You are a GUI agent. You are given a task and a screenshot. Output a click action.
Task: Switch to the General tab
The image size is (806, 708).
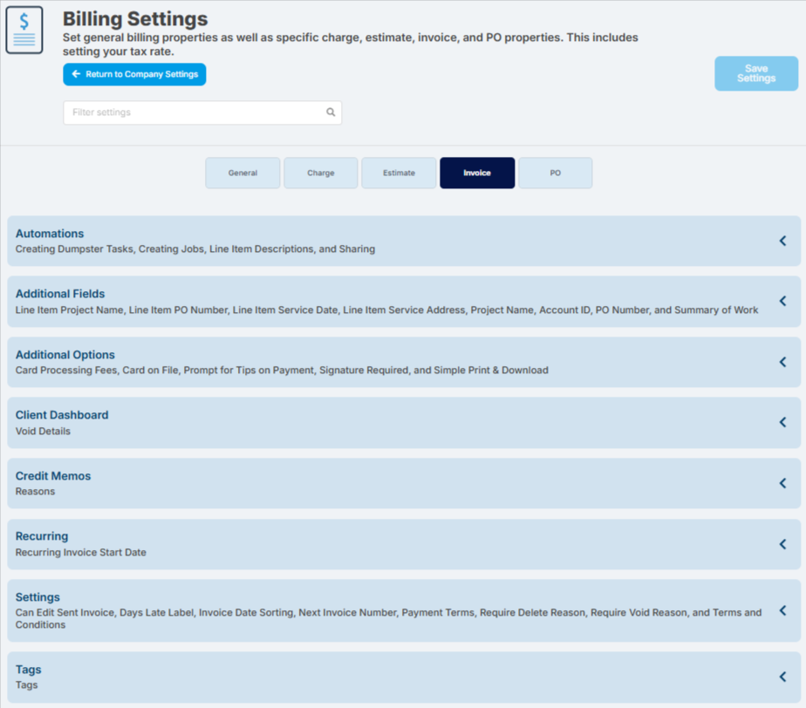pos(242,173)
